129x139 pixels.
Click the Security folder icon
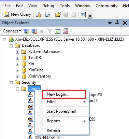tap(17, 82)
